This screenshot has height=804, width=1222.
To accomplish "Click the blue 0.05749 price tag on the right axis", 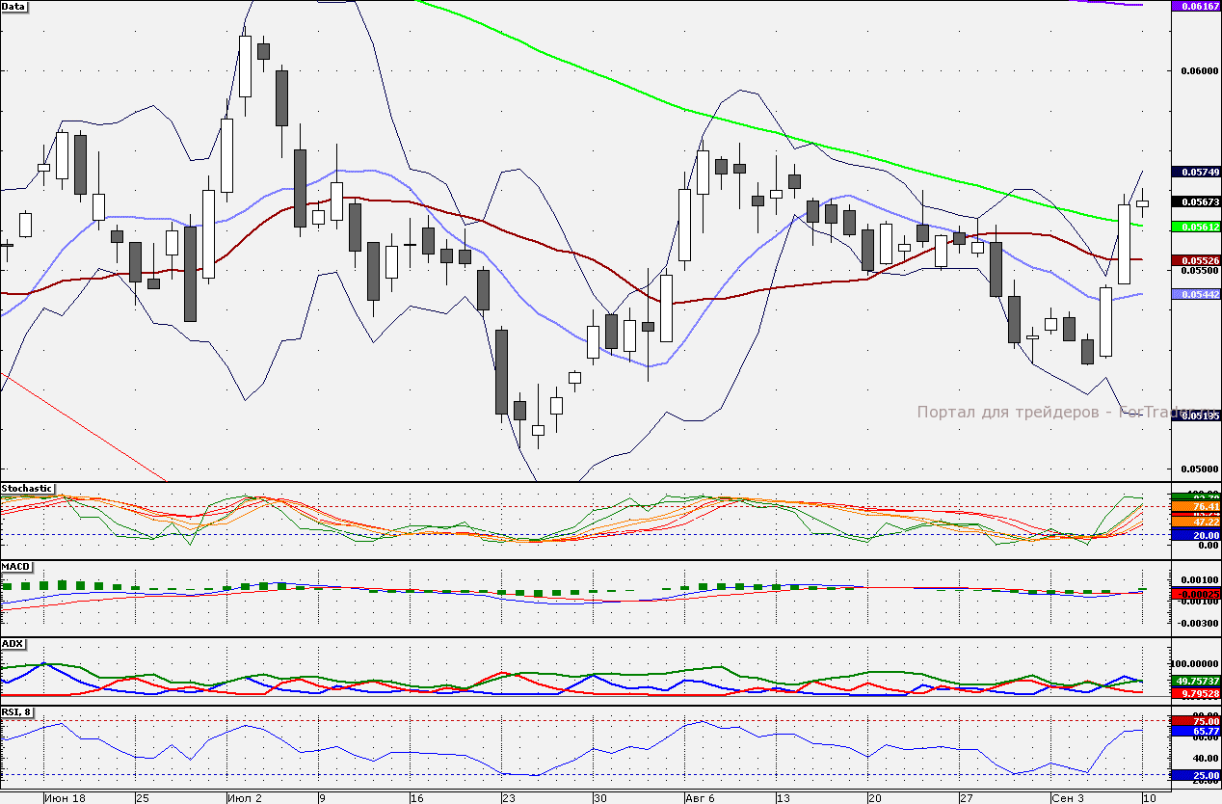I will point(1195,173).
